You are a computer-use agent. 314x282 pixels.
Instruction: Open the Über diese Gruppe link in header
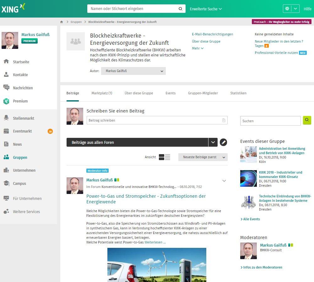click(206, 41)
